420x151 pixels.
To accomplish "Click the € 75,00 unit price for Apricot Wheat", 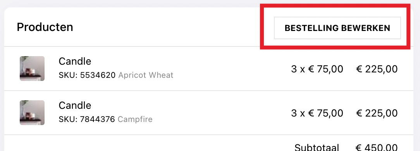I will click(x=325, y=69).
